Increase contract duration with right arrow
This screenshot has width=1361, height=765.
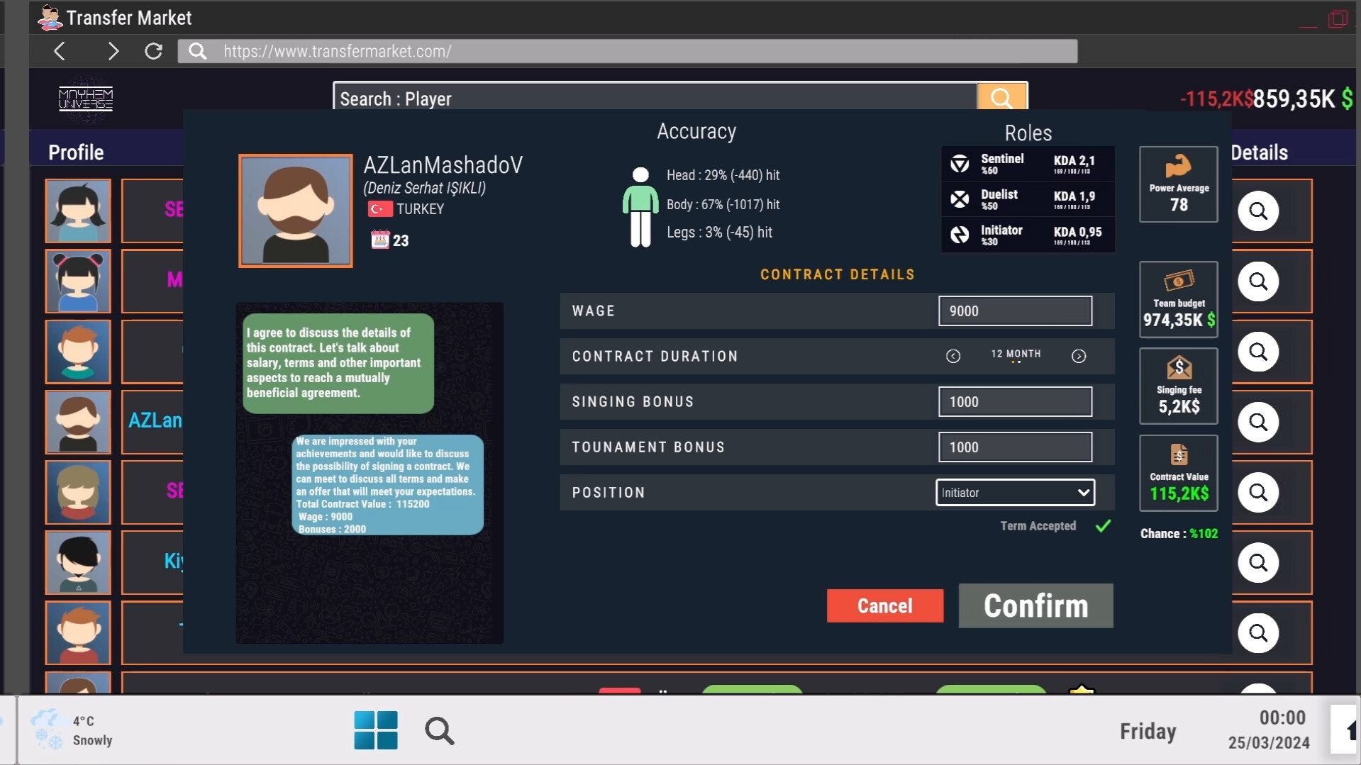click(1078, 356)
